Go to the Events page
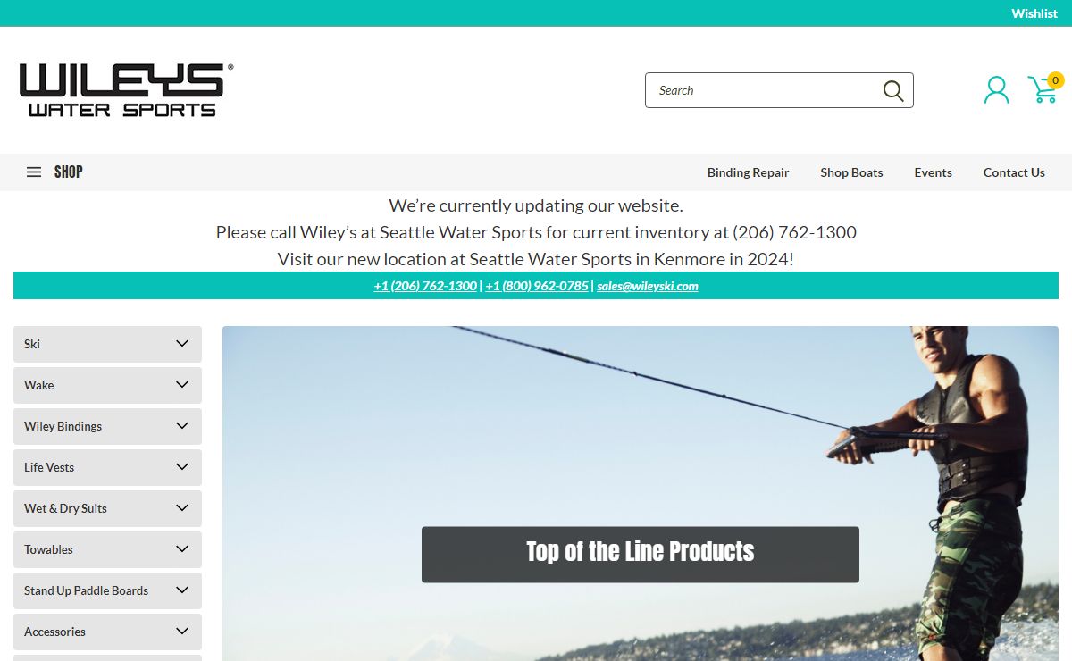This screenshot has height=661, width=1072. point(933,172)
